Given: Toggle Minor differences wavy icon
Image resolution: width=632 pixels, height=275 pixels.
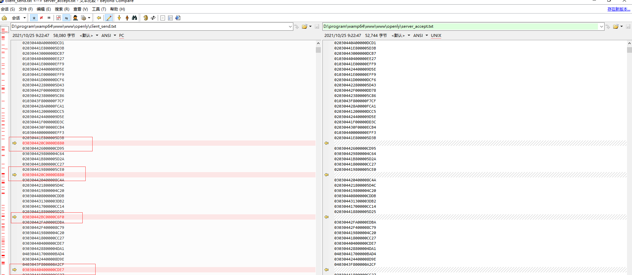Looking at the screenshot, I should tap(66, 18).
